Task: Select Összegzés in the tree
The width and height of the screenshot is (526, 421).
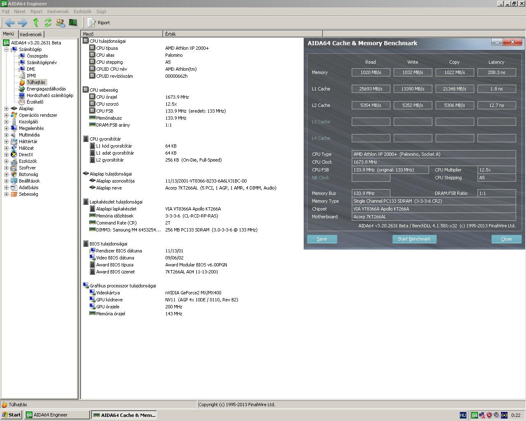Action: pyautogui.click(x=37, y=56)
